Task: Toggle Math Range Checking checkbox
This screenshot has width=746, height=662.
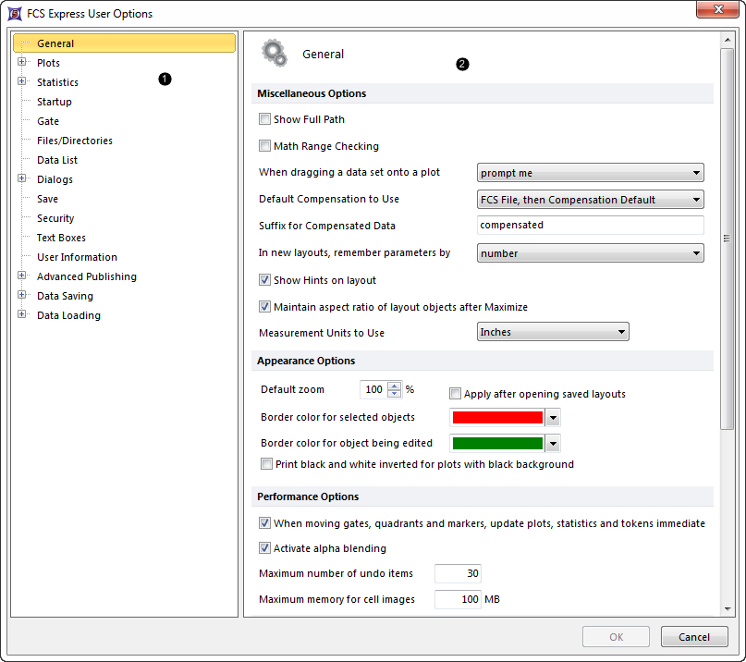Action: [x=265, y=146]
